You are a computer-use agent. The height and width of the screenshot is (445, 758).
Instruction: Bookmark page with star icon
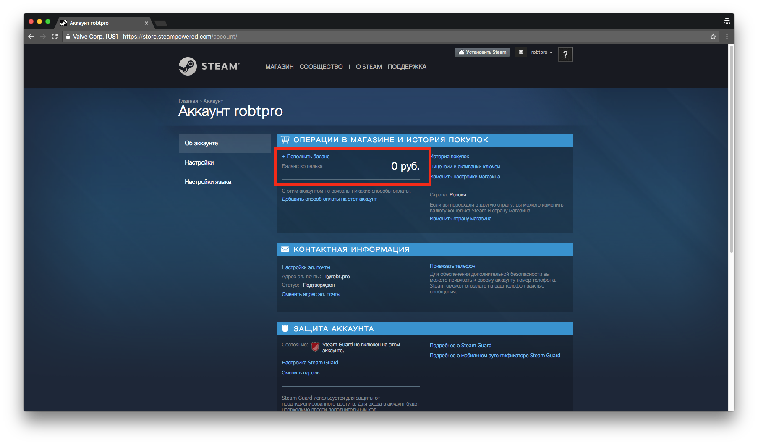coord(713,37)
